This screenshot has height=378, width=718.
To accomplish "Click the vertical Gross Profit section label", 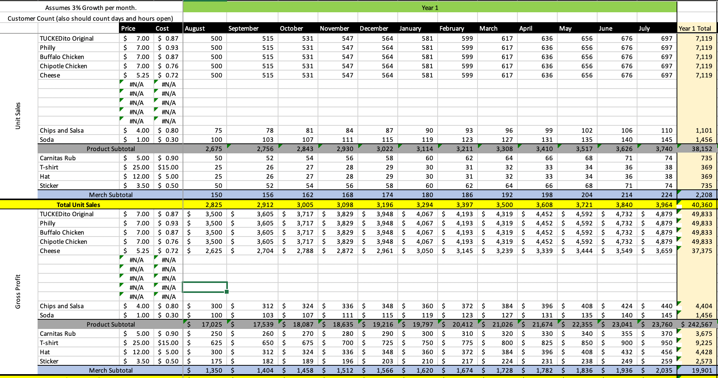I will (x=18, y=291).
